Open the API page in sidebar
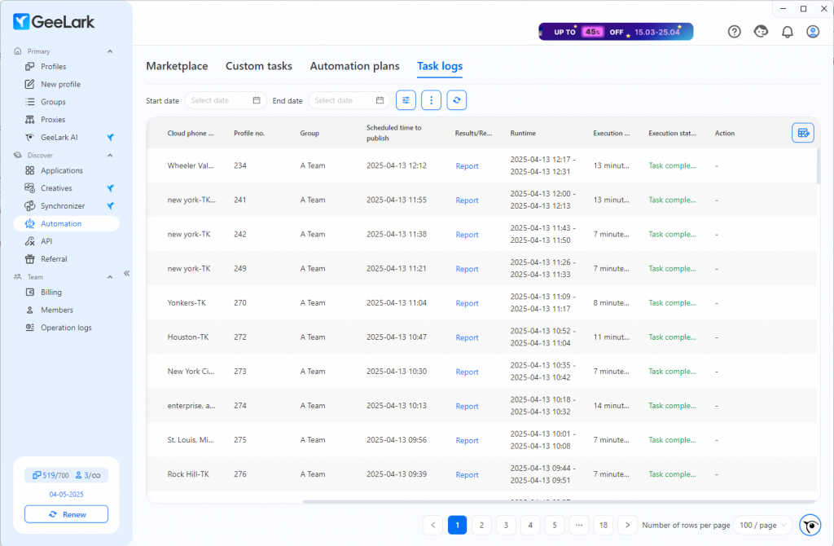The width and height of the screenshot is (834, 546). point(46,241)
